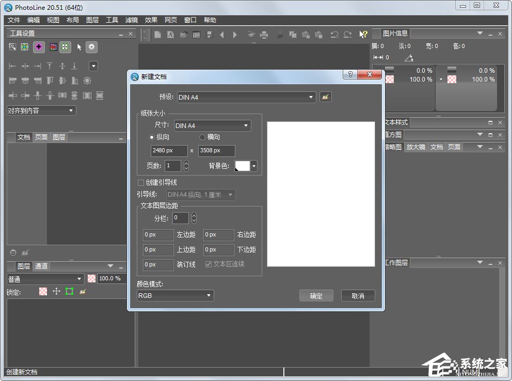The image size is (512, 381).
Task: Expand the 图片信息 panel menu arrow
Action: click(479, 34)
